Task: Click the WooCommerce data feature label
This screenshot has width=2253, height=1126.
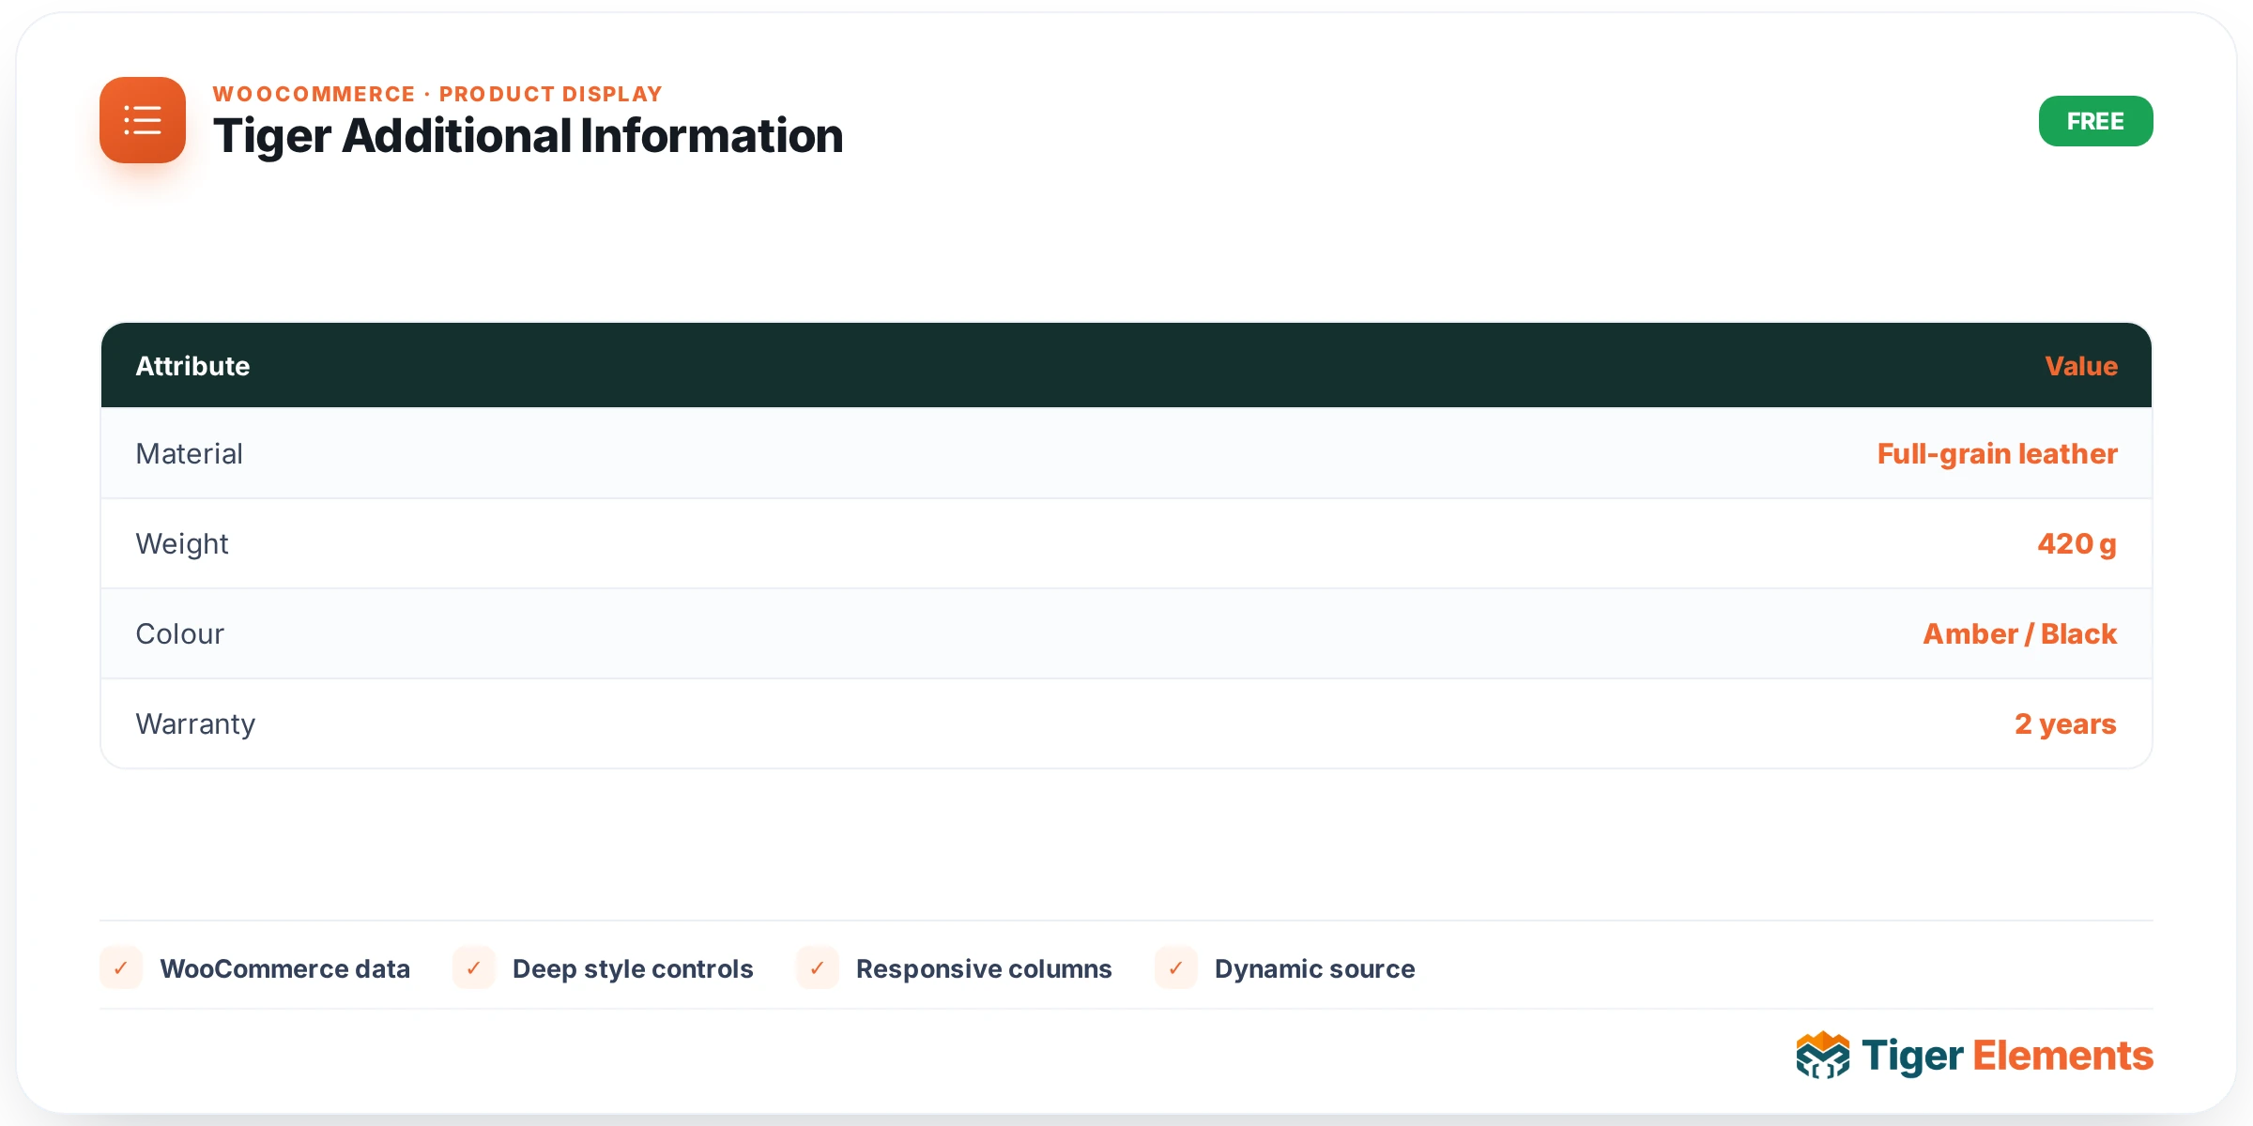Action: point(284,968)
